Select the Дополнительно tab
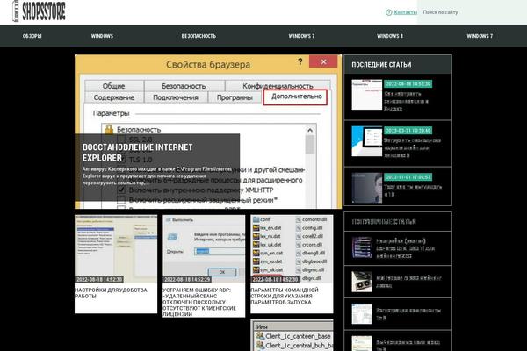 (x=296, y=97)
